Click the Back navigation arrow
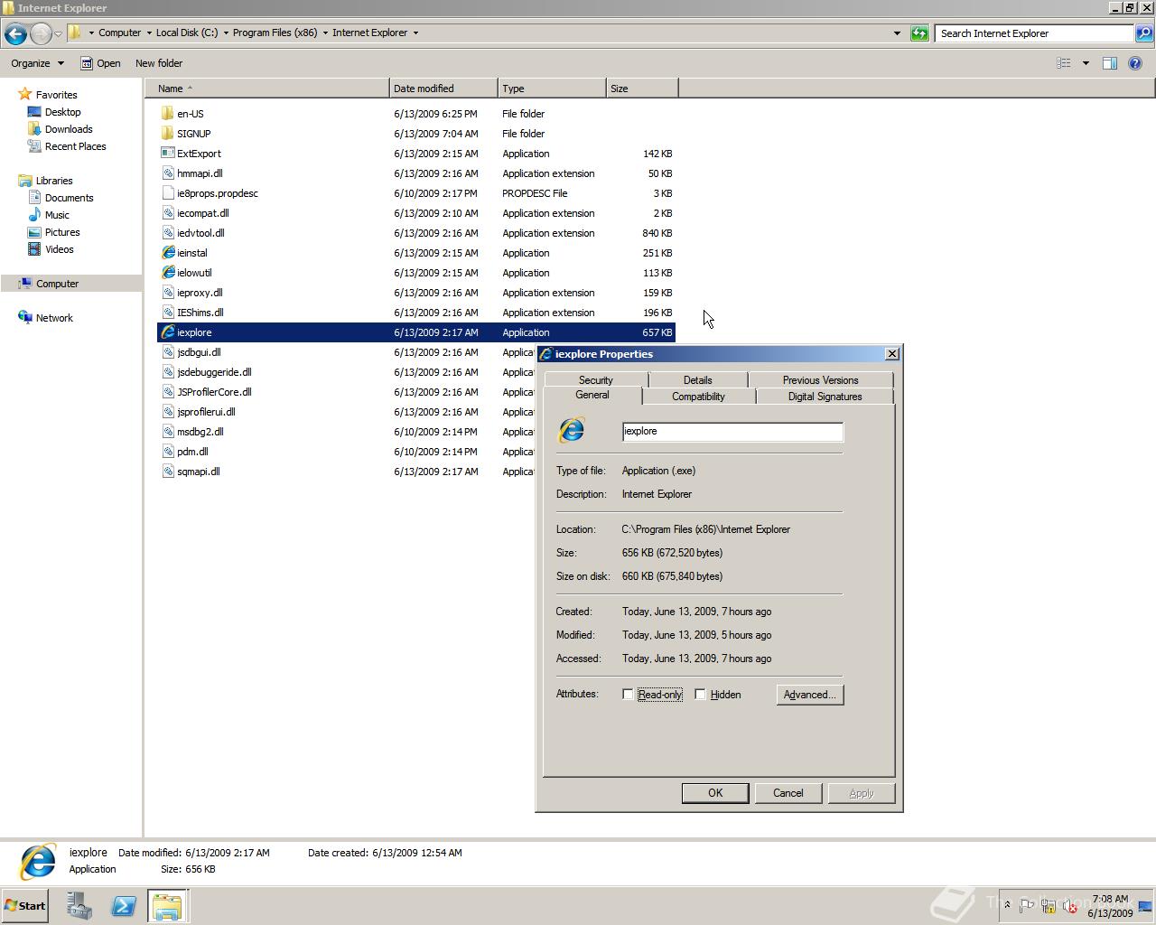The image size is (1156, 925). pos(15,33)
